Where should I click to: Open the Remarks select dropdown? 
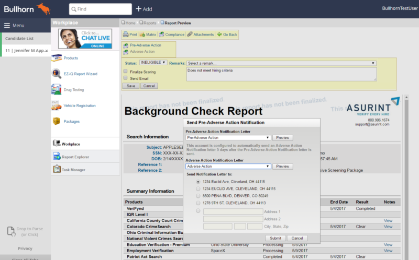point(281,63)
